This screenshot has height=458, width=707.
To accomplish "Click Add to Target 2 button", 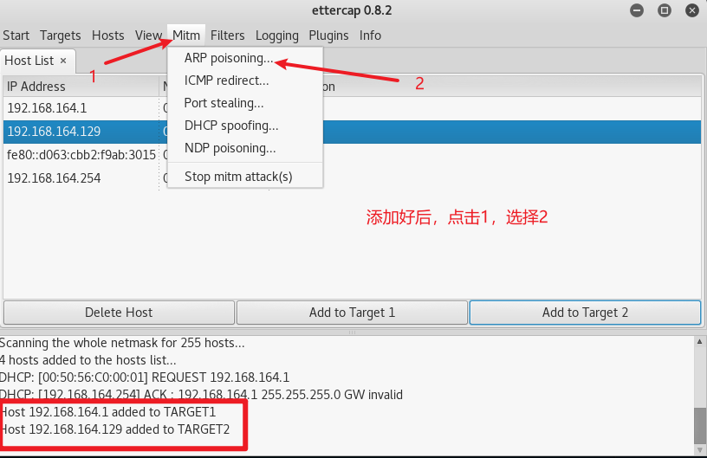I will 585,313.
